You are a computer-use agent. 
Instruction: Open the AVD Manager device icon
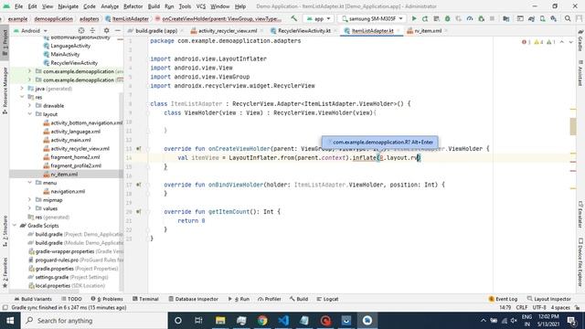(542, 18)
